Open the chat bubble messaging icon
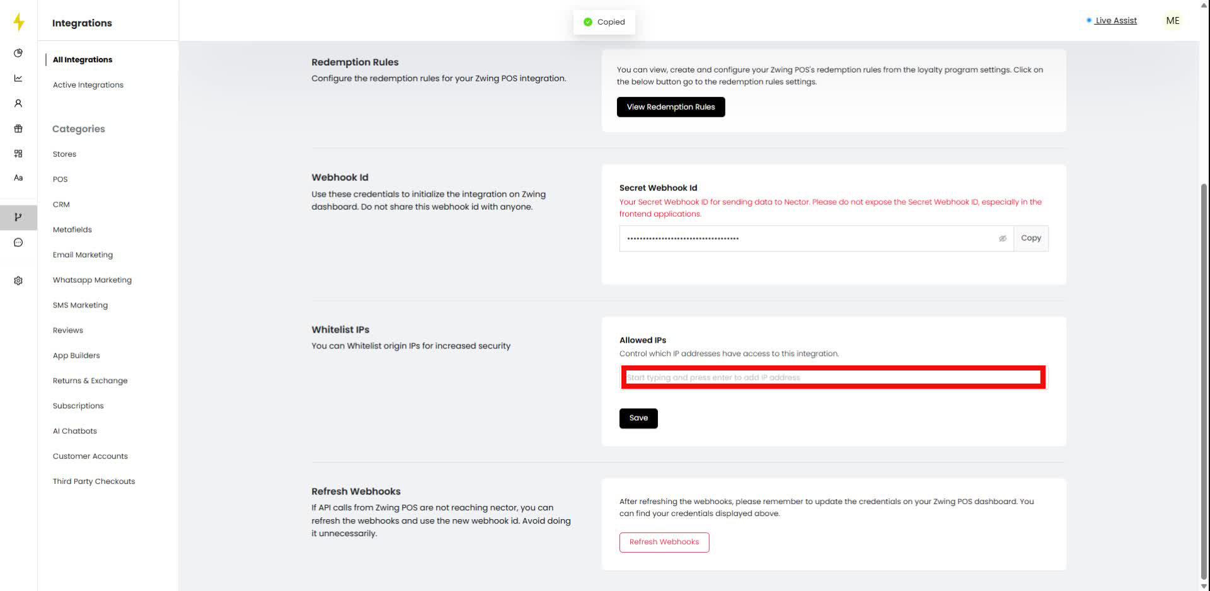This screenshot has height=591, width=1210. coord(18,242)
